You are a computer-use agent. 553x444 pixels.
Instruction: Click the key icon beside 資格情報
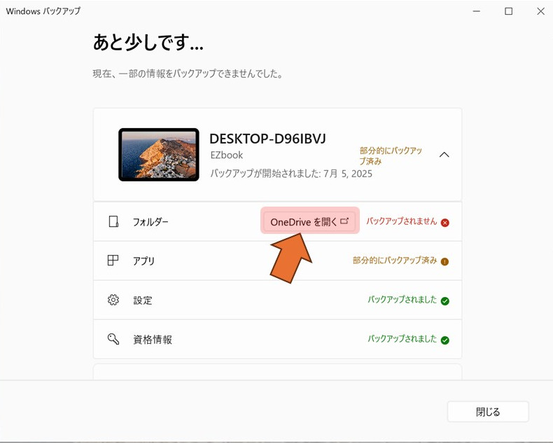[113, 340]
